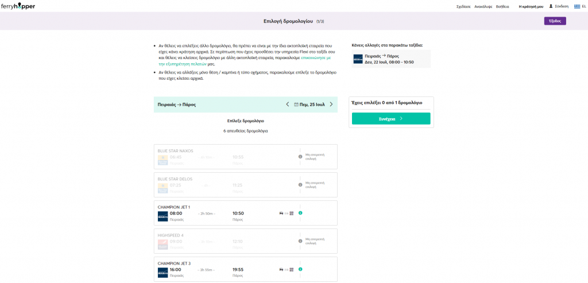Go to next date with right chevron
588x283 pixels.
[331, 104]
